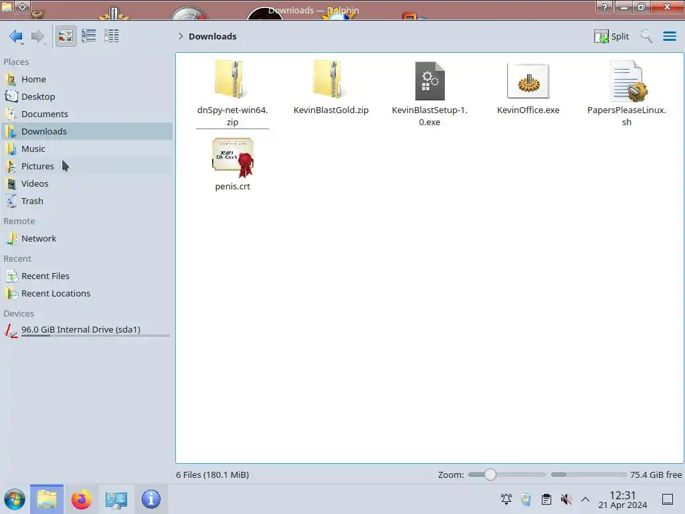
Task: Open the info center taskbar icon
Action: 151,499
